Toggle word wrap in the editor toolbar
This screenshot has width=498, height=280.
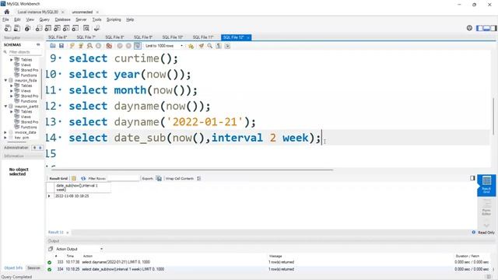click(227, 46)
